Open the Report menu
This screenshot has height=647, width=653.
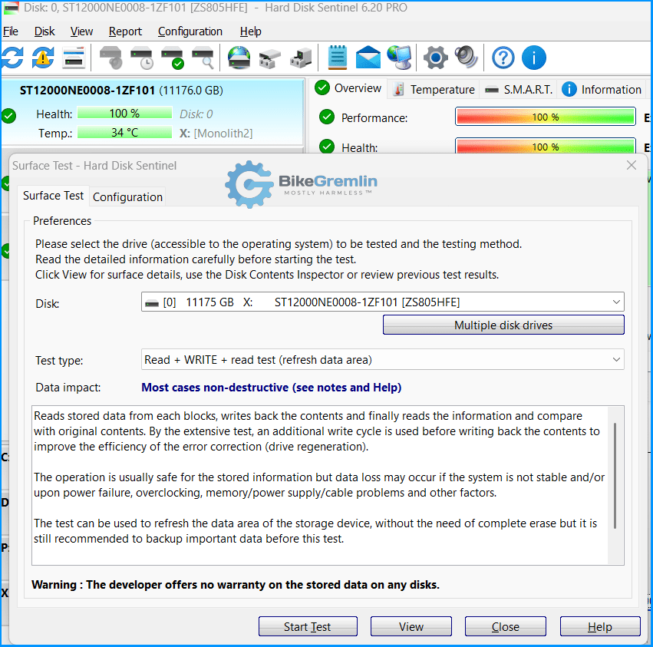pyautogui.click(x=125, y=31)
